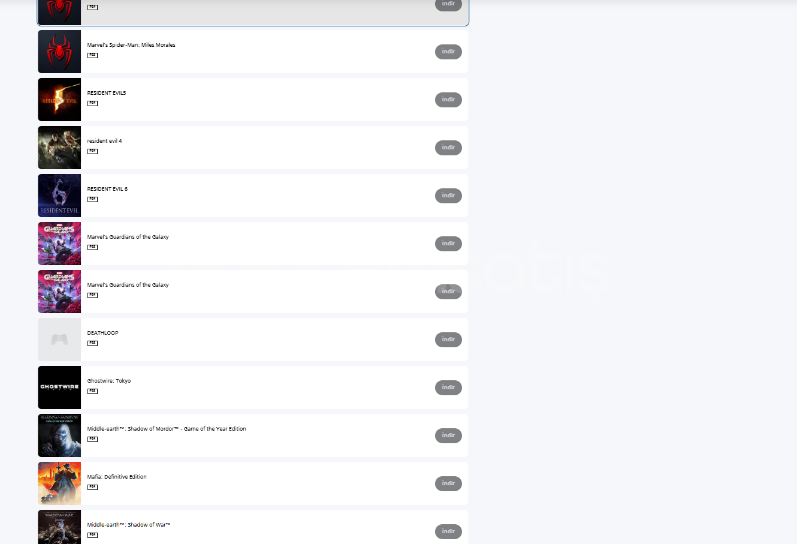Download Shadow of Mordor Game of the Year Edition
Screen dimensions: 797x544
click(x=448, y=435)
